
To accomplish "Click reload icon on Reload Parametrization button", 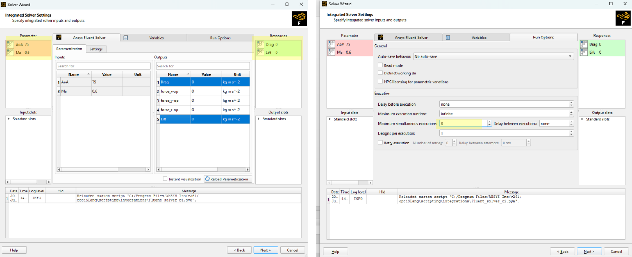I will click(208, 179).
